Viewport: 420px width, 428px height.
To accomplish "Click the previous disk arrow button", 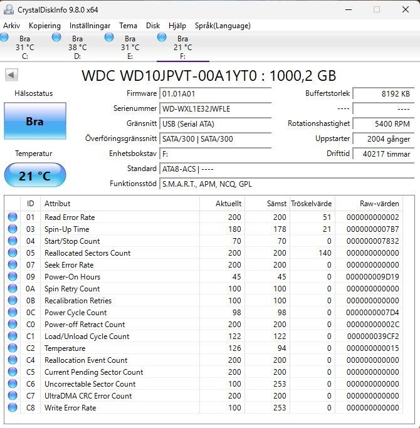I will coord(11,75).
